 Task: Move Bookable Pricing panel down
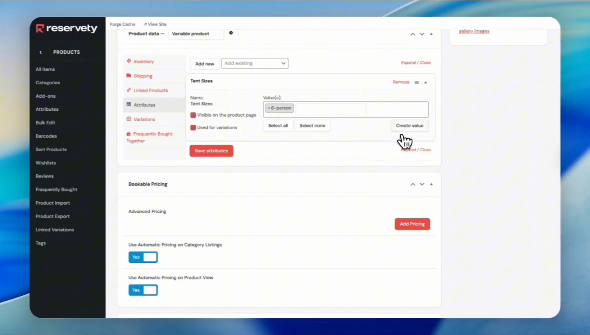click(x=422, y=184)
